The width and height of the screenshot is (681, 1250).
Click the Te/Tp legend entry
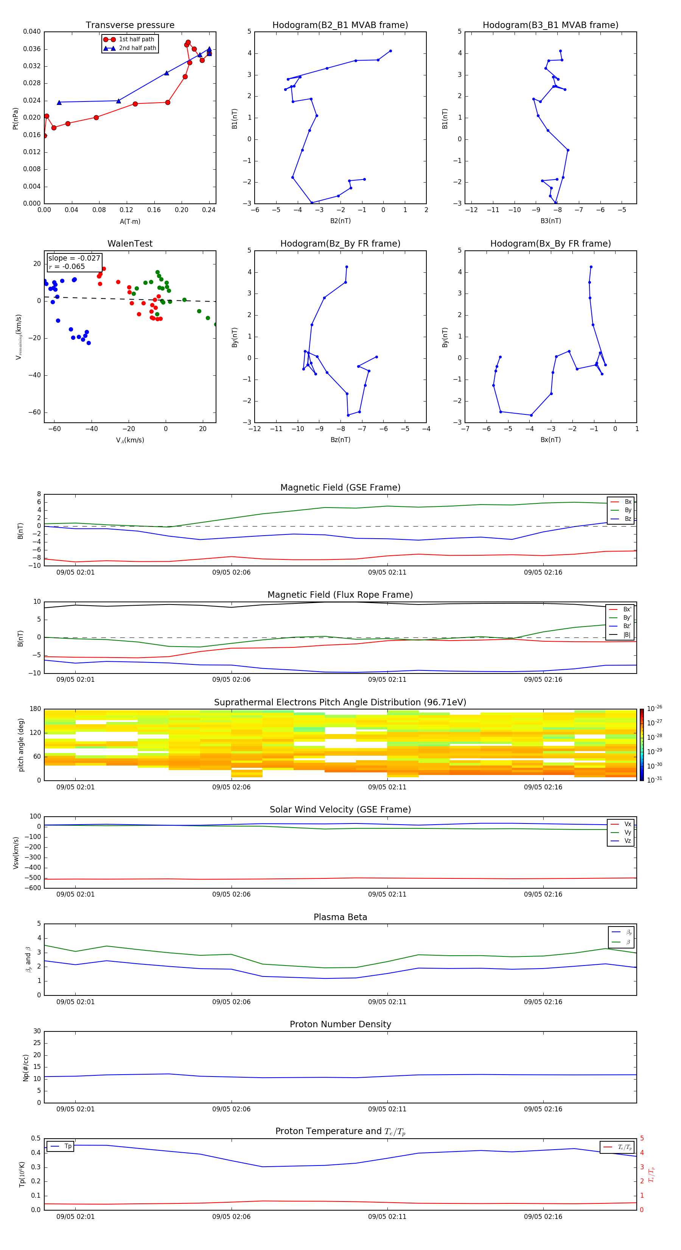click(x=617, y=1147)
